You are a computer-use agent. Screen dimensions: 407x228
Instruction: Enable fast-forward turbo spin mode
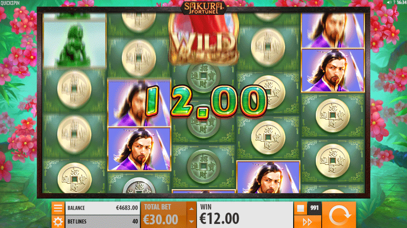pyautogui.click(x=307, y=222)
